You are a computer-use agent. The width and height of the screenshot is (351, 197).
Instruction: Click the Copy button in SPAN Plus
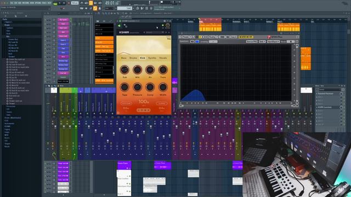coord(233,37)
